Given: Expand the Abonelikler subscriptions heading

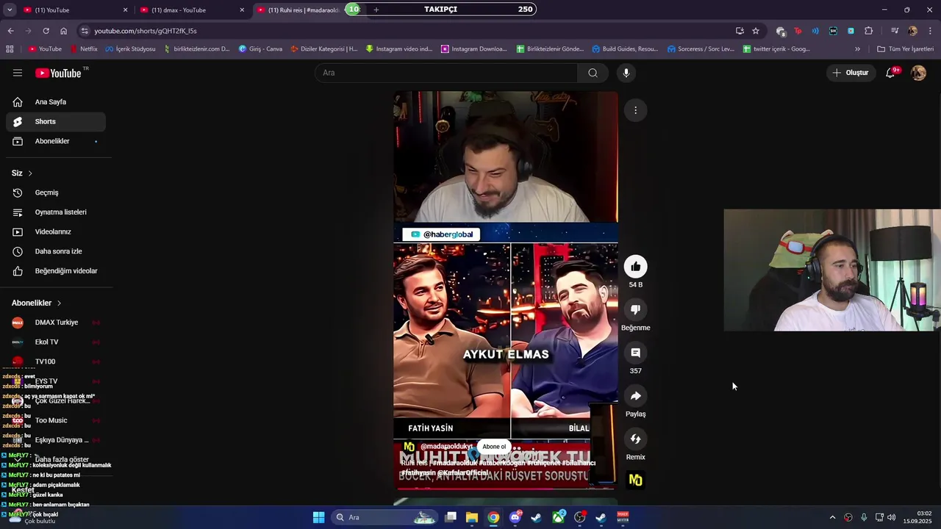Looking at the screenshot, I should click(37, 303).
